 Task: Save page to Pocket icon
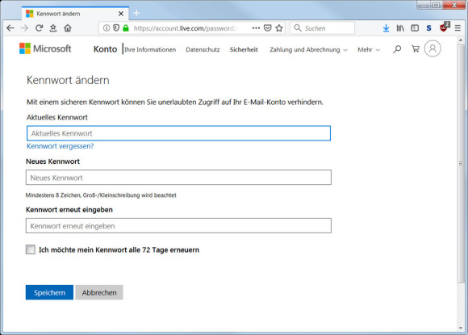pyautogui.click(x=268, y=28)
